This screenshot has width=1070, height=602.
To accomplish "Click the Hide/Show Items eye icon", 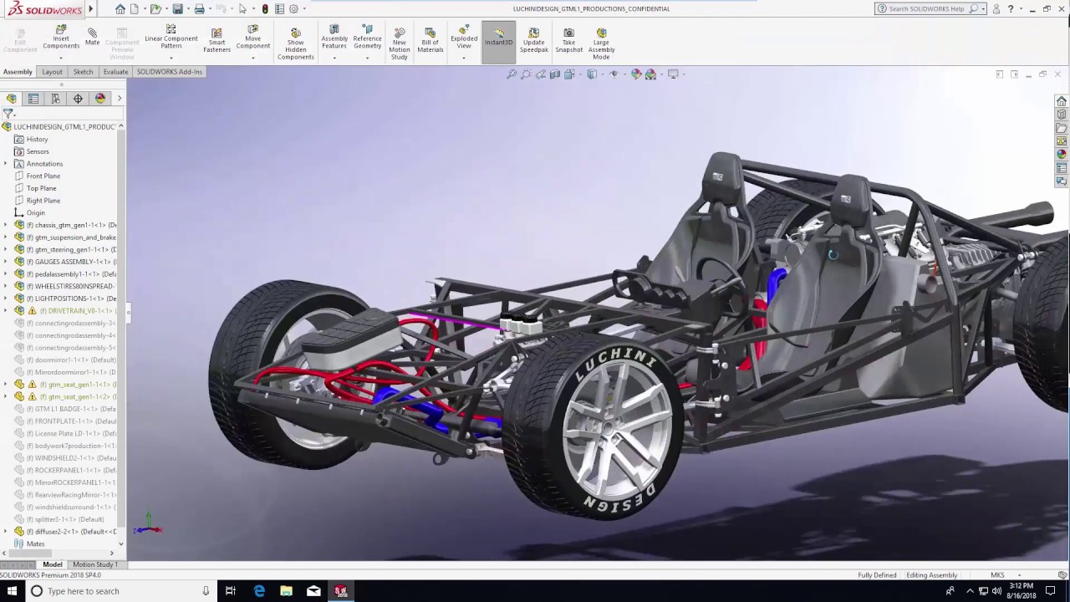I will [x=614, y=74].
